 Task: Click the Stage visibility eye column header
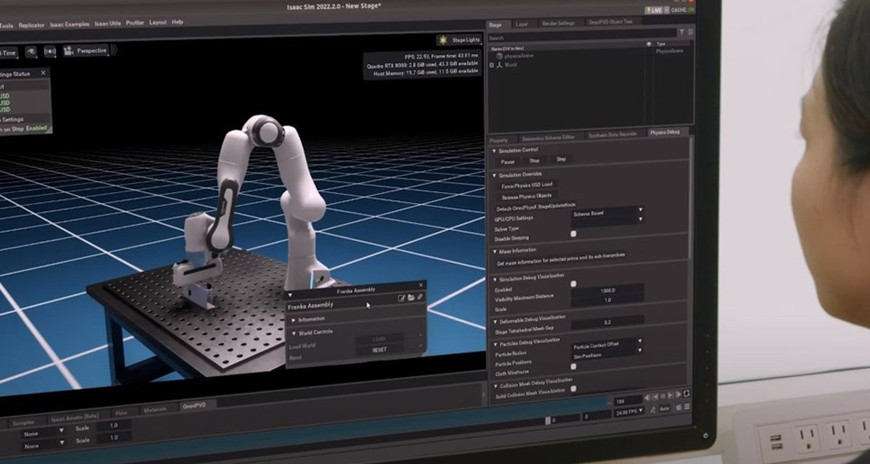[x=649, y=44]
